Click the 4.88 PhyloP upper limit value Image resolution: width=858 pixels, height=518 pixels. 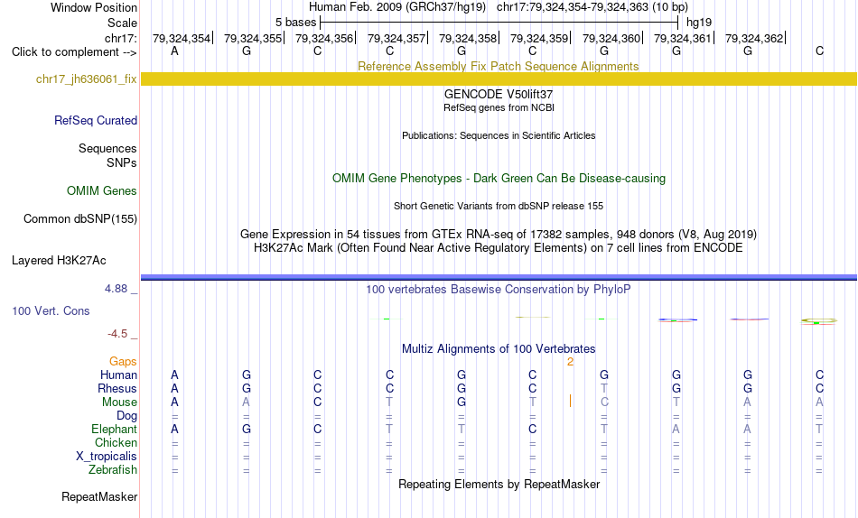(116, 289)
